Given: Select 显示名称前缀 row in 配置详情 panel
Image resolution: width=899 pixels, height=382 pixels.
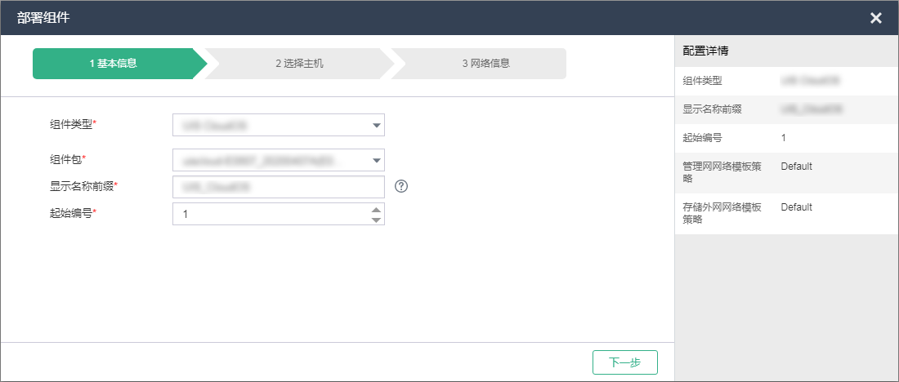Looking at the screenshot, I should [786, 109].
